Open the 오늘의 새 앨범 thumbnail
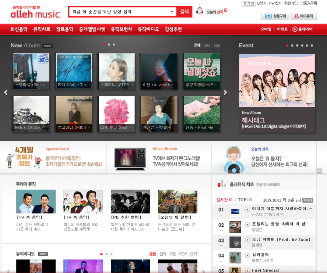The image size is (327, 273). tap(178, 201)
